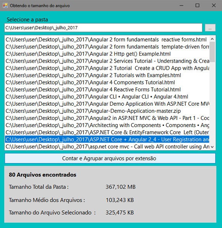Select Angular 2 Services Tutorial list entry
Image resolution: width=222 pixels, height=228 pixels.
(107, 61)
